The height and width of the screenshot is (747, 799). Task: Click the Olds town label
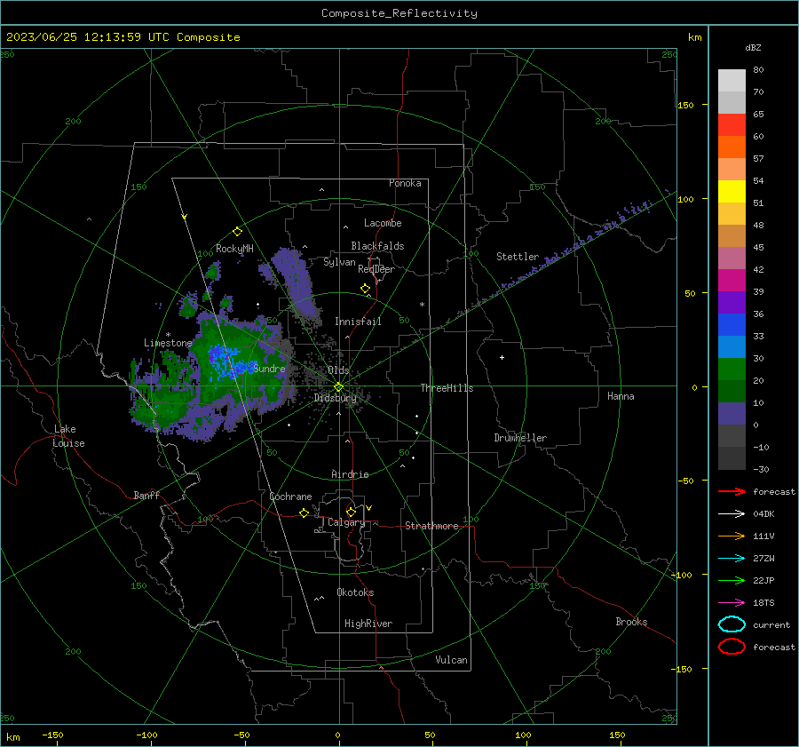338,370
